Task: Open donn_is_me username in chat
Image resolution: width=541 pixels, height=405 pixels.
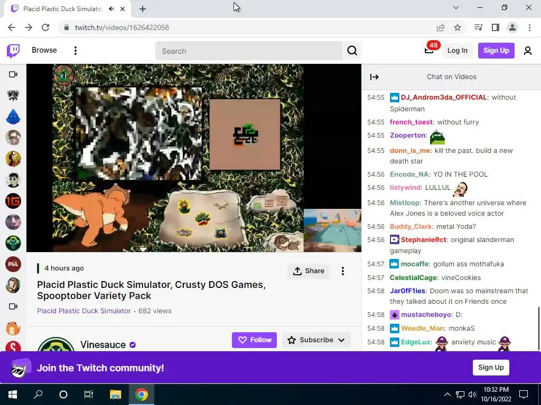Action: click(410, 151)
